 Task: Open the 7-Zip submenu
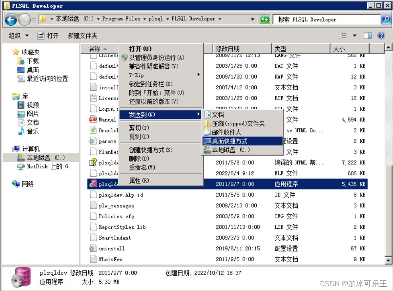[161, 75]
